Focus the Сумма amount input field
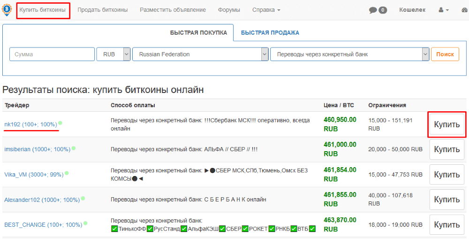This screenshot has height=239, width=469. coord(52,54)
